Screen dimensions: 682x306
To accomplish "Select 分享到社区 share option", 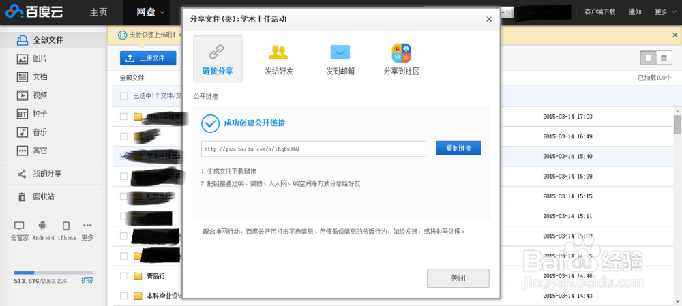I will click(x=402, y=59).
